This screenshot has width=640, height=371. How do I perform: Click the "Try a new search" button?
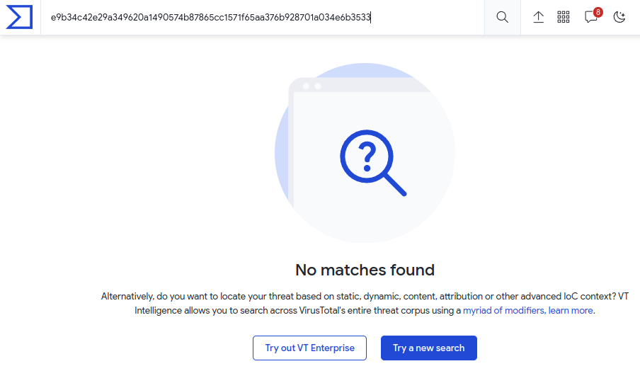[428, 348]
